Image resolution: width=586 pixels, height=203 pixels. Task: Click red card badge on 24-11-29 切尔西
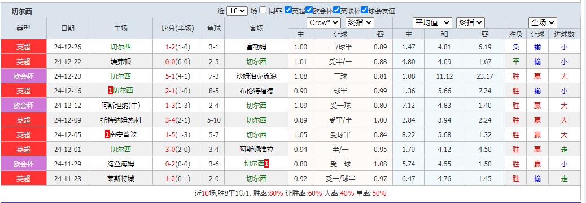pyautogui.click(x=266, y=164)
